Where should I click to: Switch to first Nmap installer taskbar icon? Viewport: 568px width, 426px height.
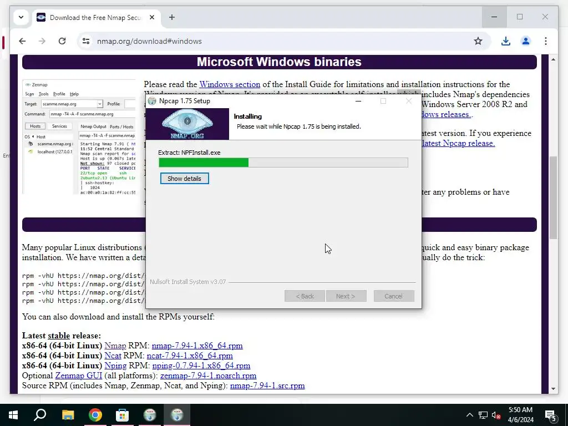pyautogui.click(x=150, y=415)
